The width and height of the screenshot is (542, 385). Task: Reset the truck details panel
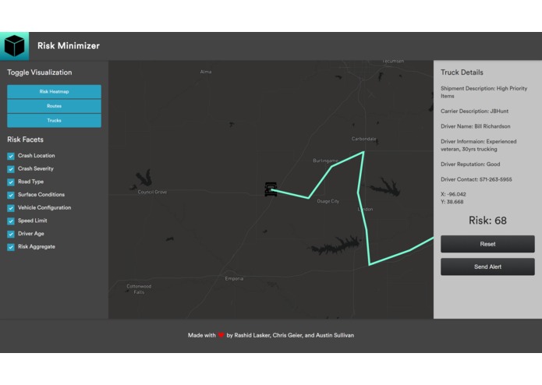click(x=487, y=244)
